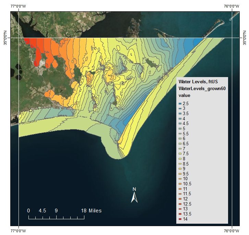Select the 12 legend color swatch
The image size is (249, 235).
[180, 199]
